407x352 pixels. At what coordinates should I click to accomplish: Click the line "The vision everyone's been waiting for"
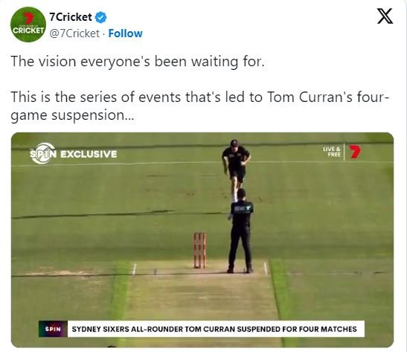[138, 62]
